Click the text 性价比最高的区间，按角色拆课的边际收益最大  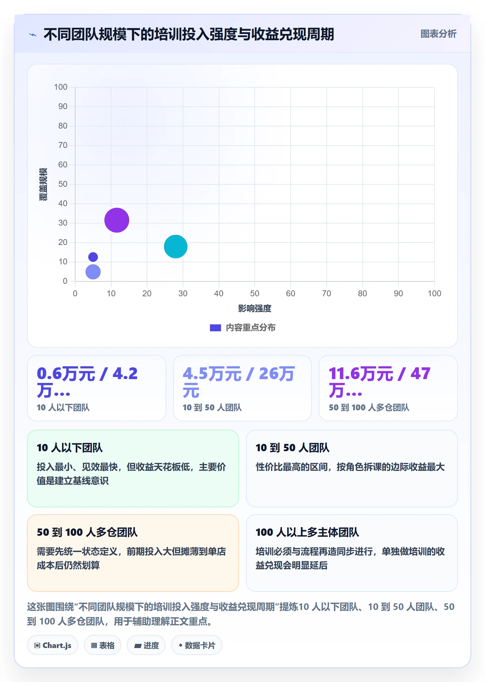click(x=350, y=467)
